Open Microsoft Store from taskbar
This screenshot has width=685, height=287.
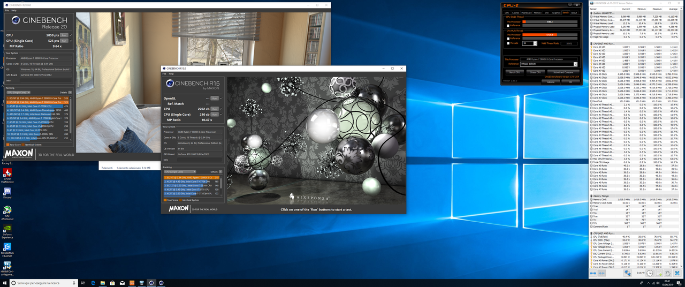tap(112, 283)
